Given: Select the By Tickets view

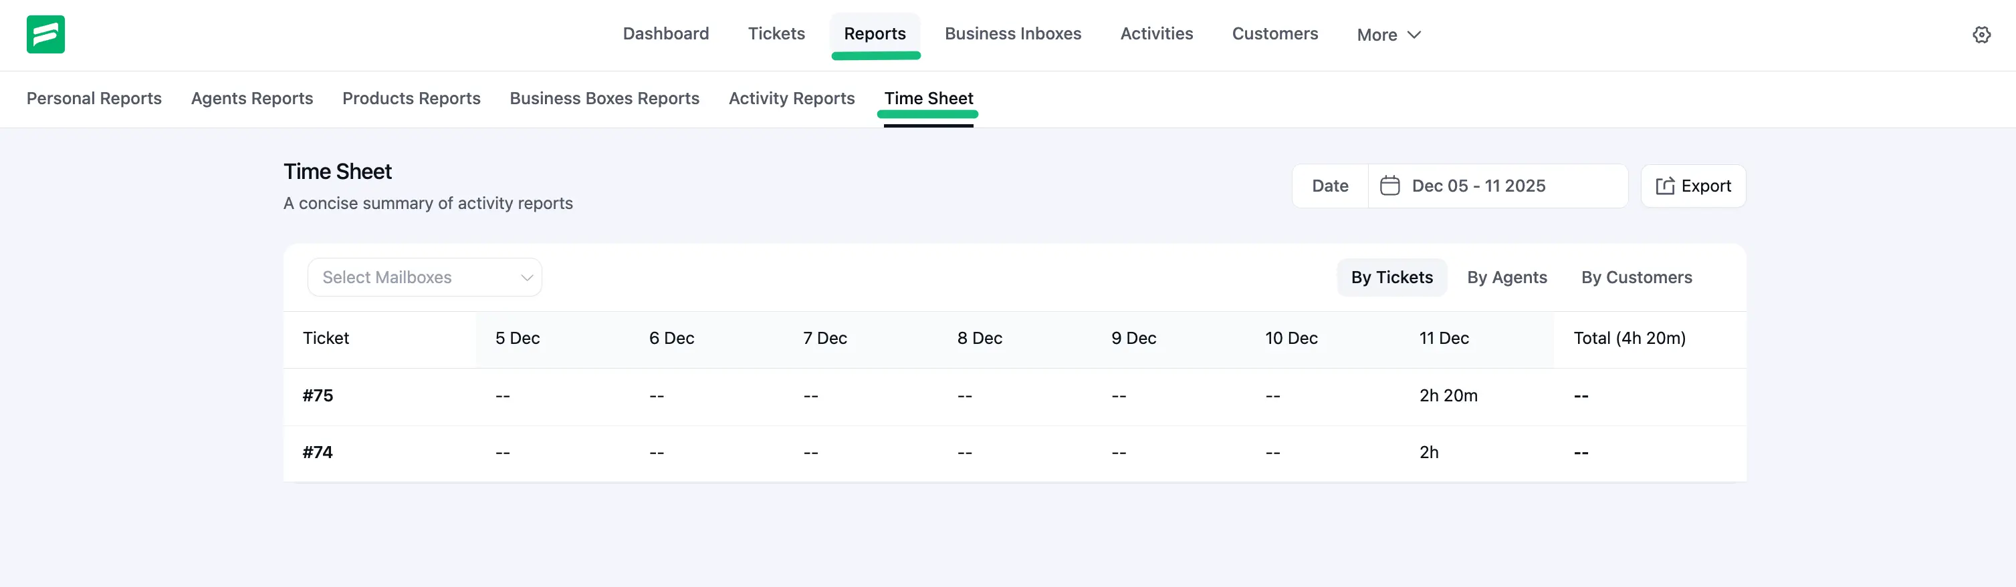Looking at the screenshot, I should pos(1391,278).
